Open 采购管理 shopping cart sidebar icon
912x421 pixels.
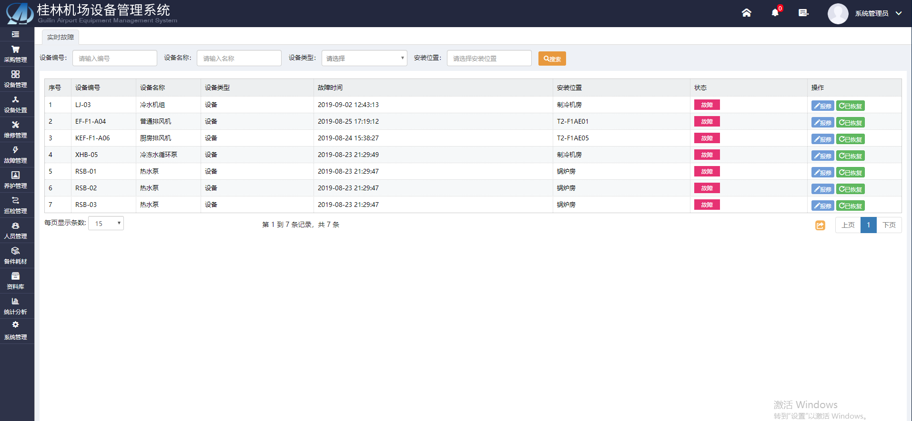tap(16, 49)
